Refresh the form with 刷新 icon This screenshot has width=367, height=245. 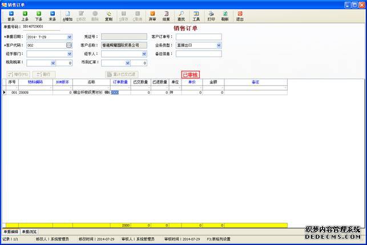tap(225, 15)
